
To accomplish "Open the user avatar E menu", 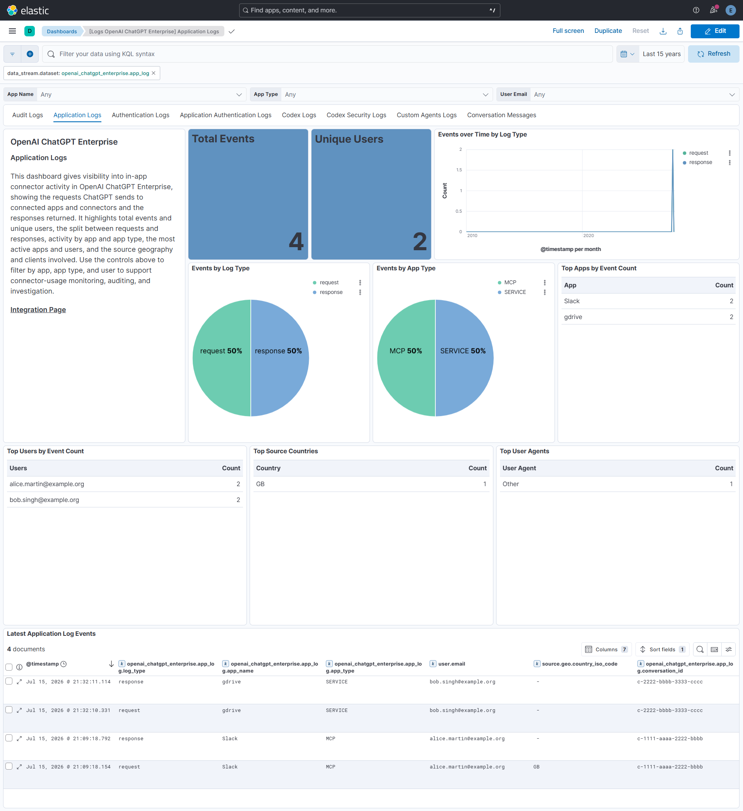I will pyautogui.click(x=731, y=10).
